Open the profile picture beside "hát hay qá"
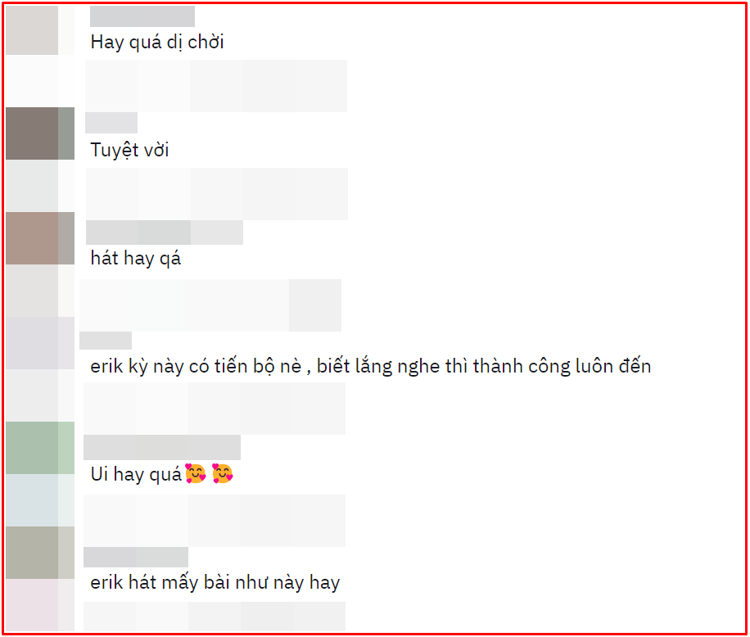750x637 pixels. (40, 238)
